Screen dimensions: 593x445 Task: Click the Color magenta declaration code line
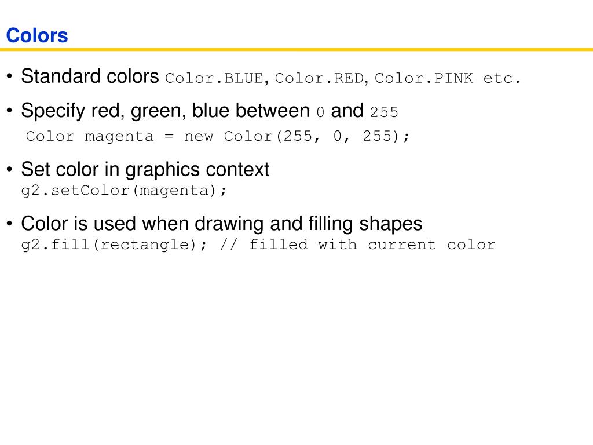coord(218,136)
